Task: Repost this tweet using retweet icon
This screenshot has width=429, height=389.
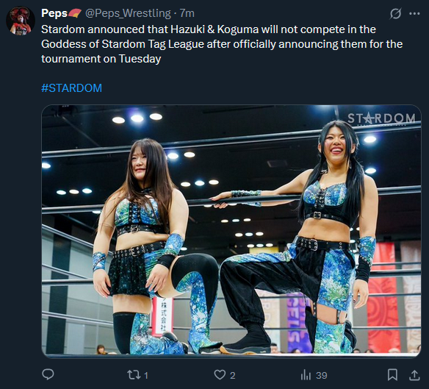Action: (134, 375)
